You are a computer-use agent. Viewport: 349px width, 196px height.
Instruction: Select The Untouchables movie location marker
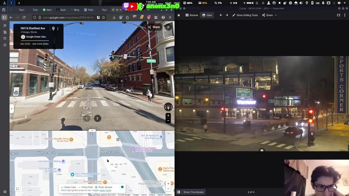[x=133, y=149]
